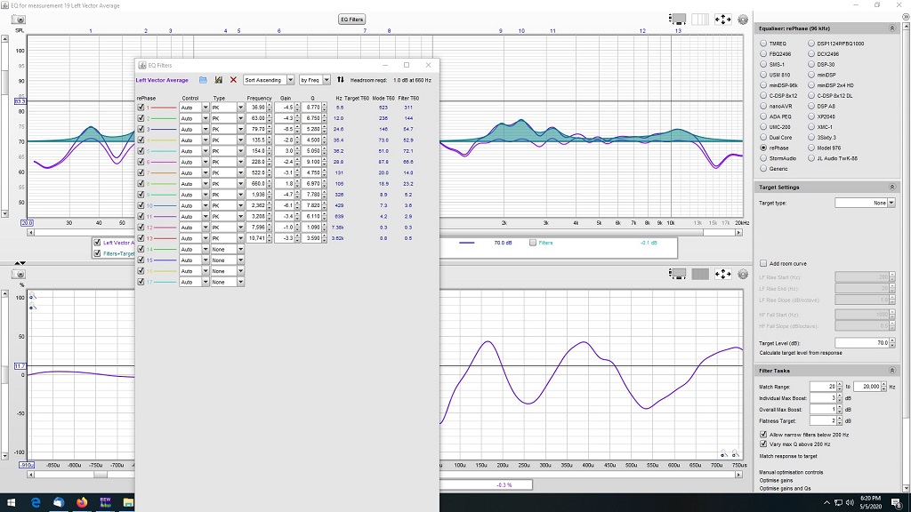Screen dimensions: 911x512
Task: Disable filter 1 checkbox in EQ Filters
Action: (141, 108)
